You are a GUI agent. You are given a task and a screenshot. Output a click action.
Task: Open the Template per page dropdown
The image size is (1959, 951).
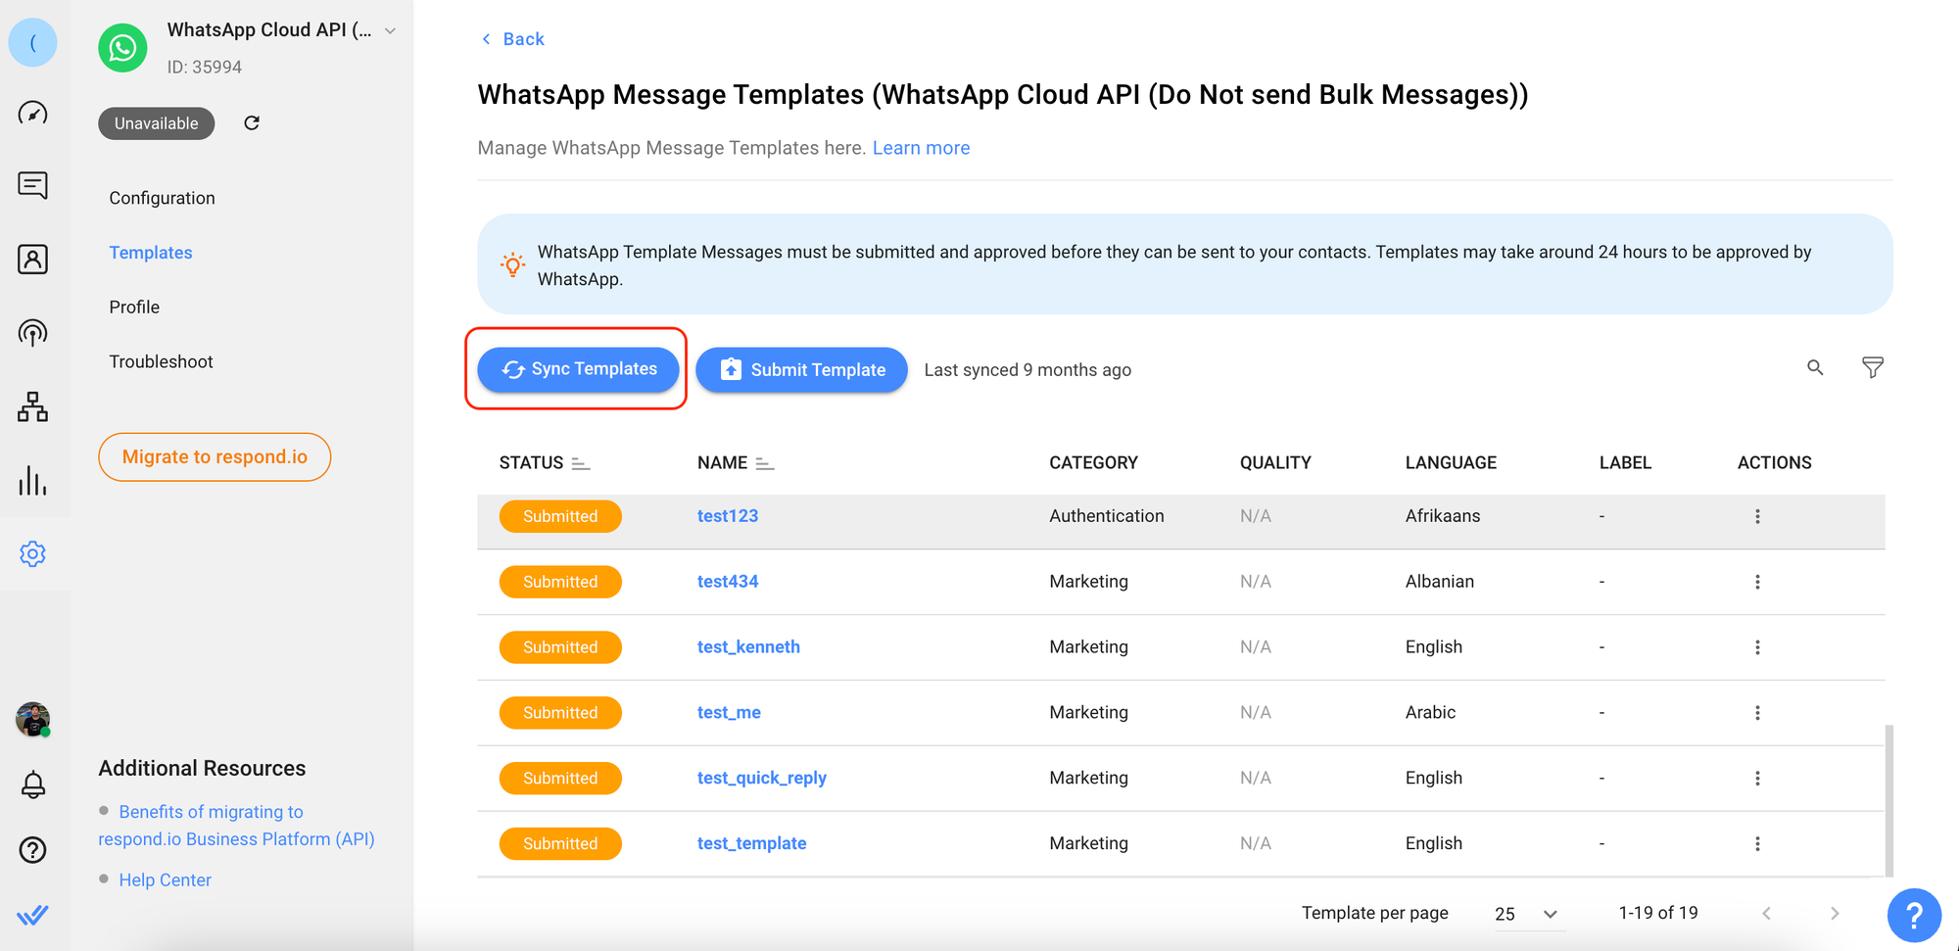pos(1526,914)
